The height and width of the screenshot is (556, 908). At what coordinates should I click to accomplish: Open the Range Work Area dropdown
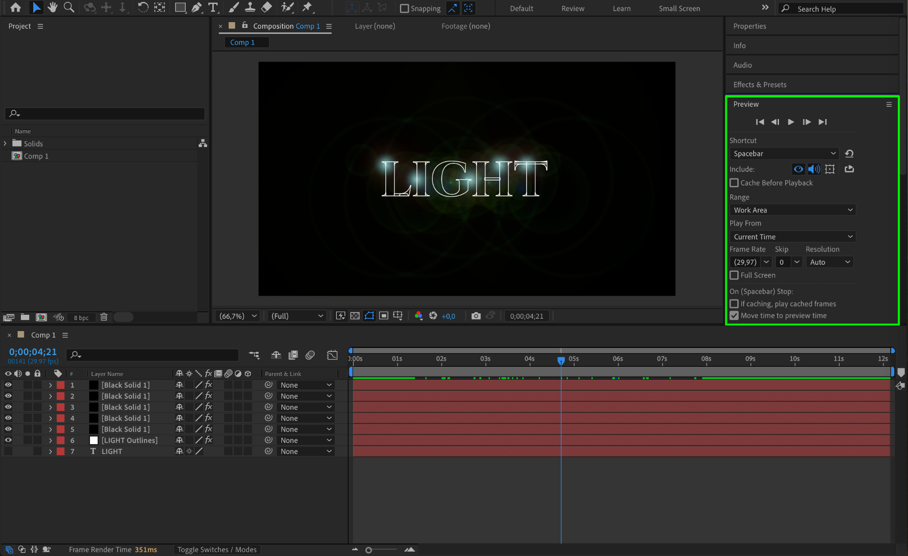tap(792, 210)
